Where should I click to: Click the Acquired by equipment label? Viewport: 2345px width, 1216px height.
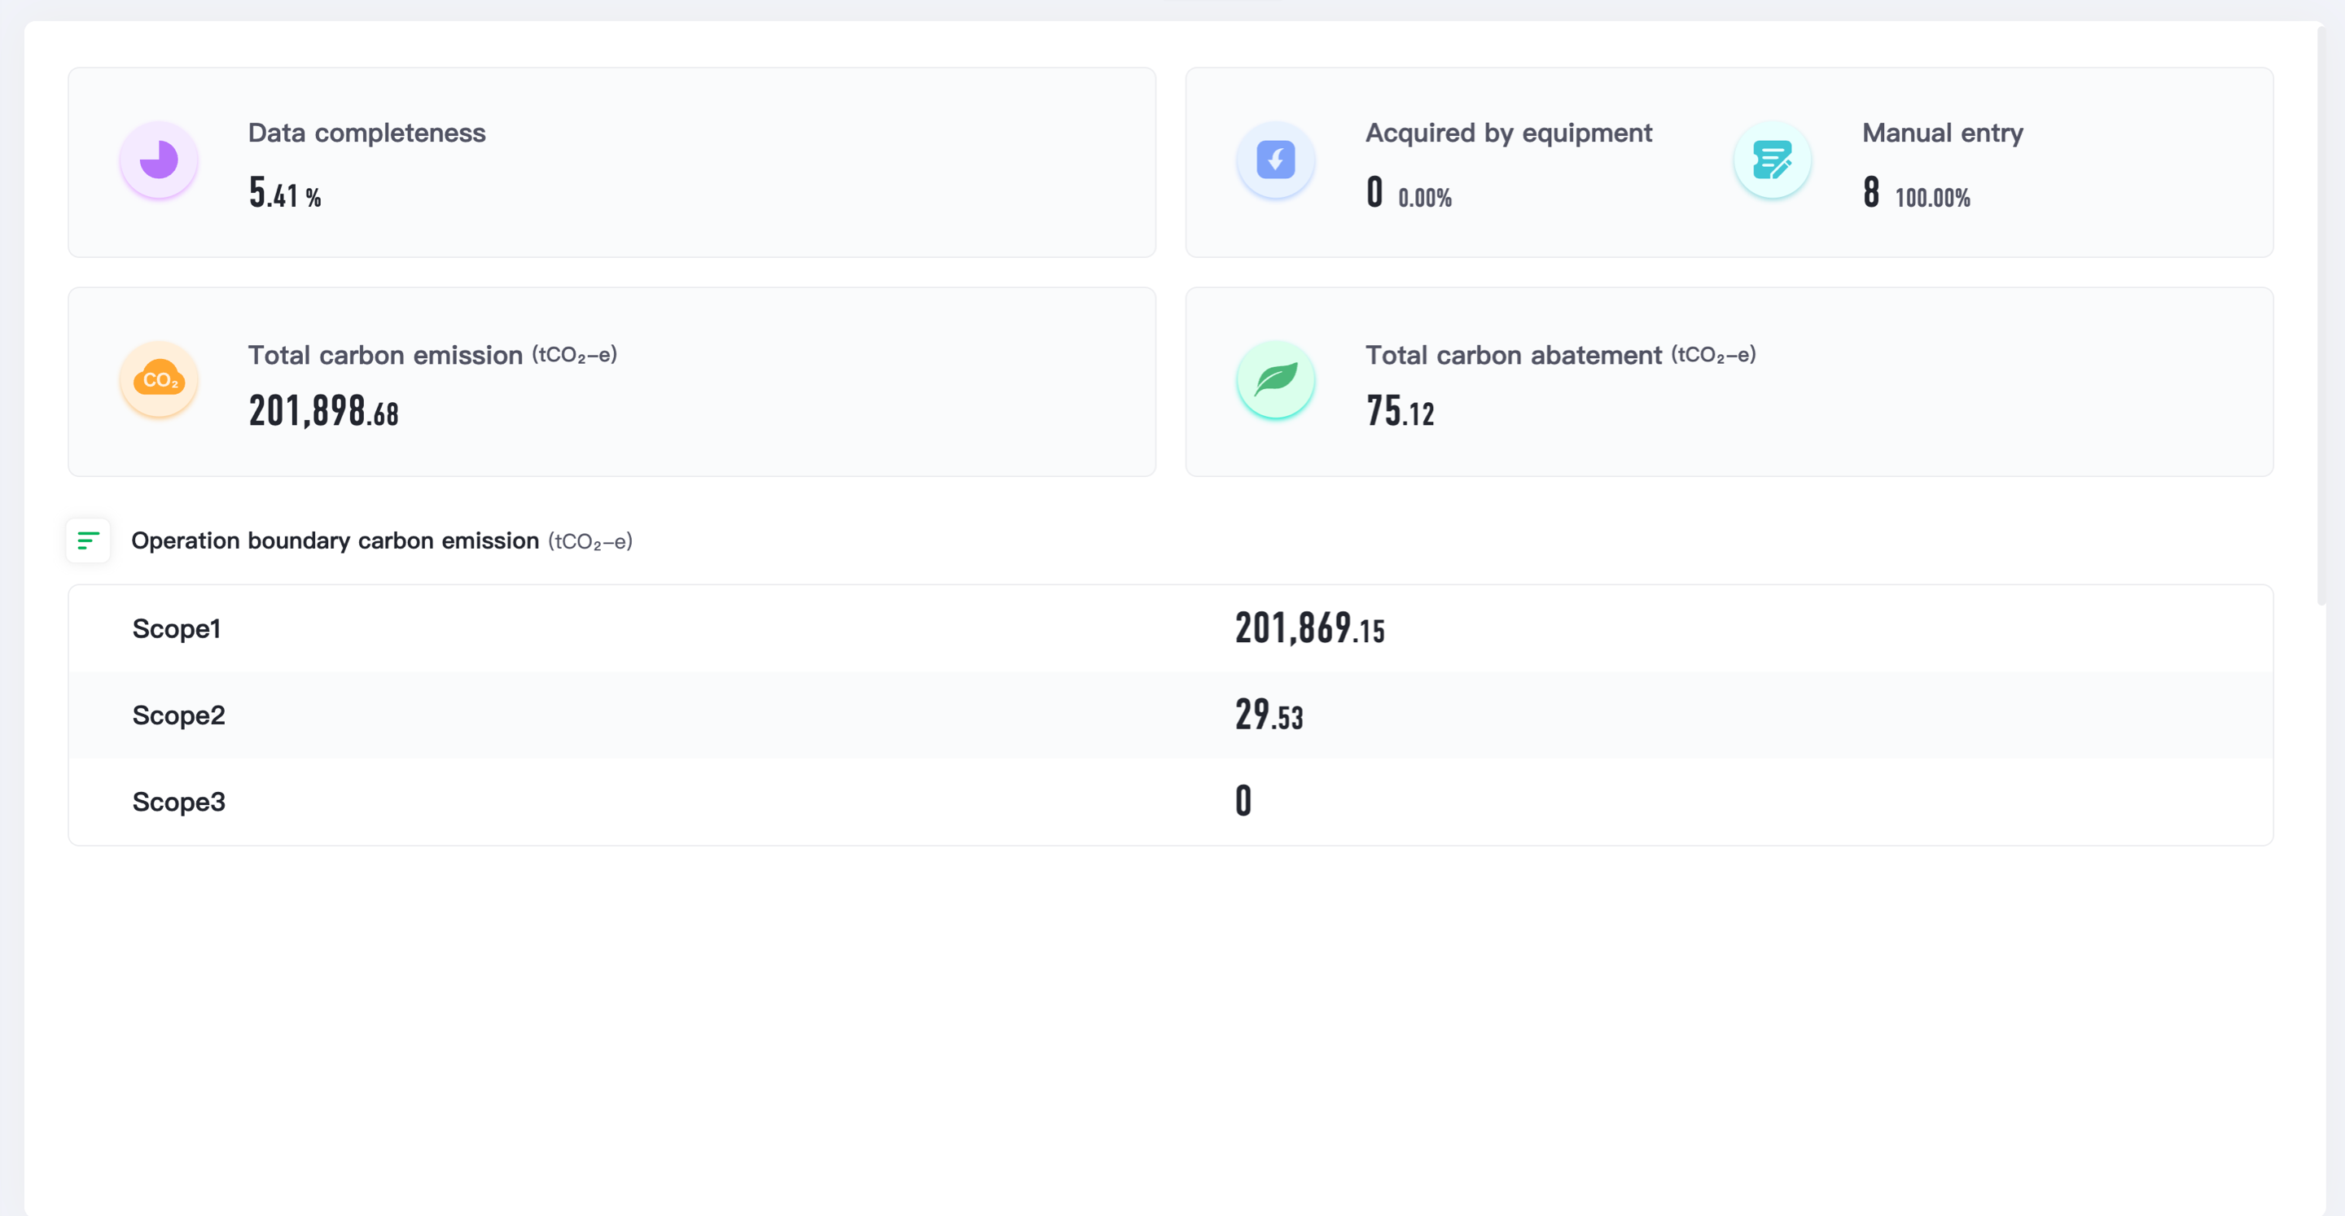point(1509,133)
